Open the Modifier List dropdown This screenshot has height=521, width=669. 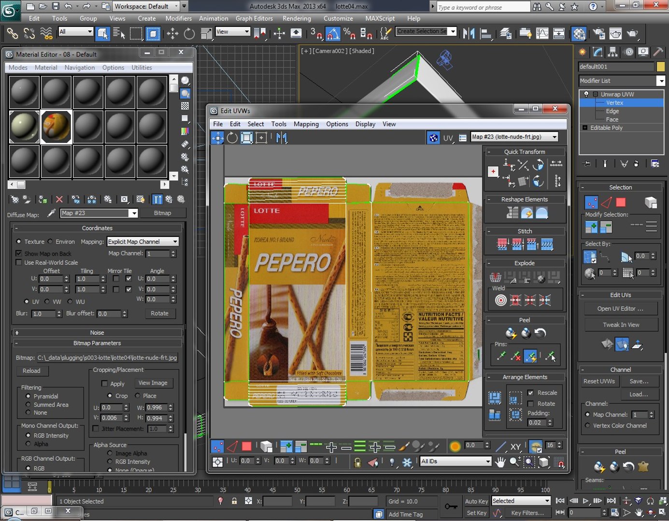click(622, 81)
